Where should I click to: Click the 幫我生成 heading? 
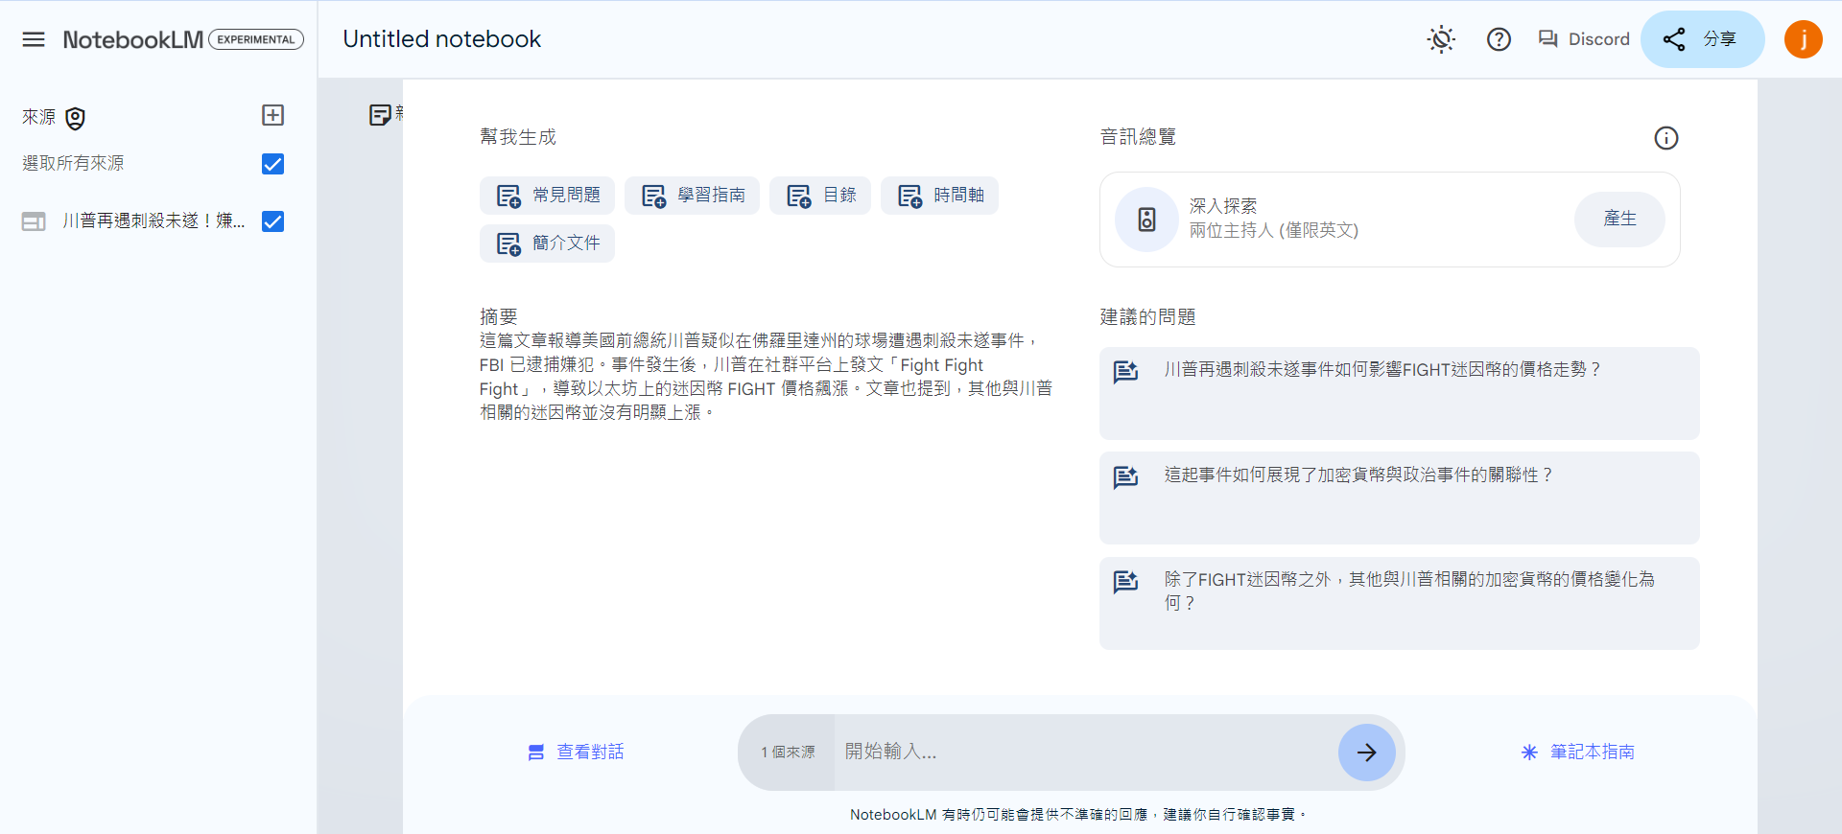[x=518, y=137]
